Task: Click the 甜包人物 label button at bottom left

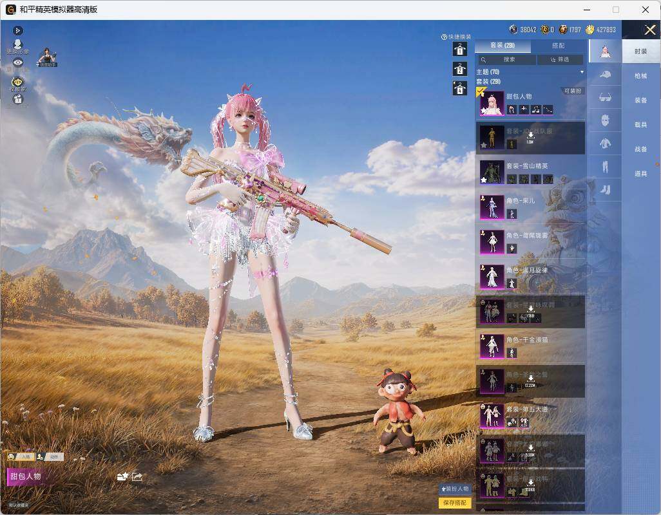Action: 25,476
